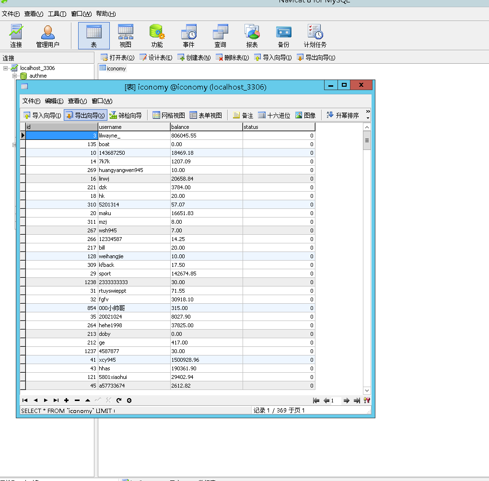Open the page limit settings icon
The height and width of the screenshot is (481, 489).
[x=367, y=401]
